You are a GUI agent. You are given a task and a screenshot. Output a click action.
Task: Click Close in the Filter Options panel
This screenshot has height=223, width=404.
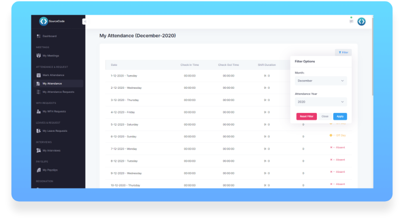coord(325,117)
